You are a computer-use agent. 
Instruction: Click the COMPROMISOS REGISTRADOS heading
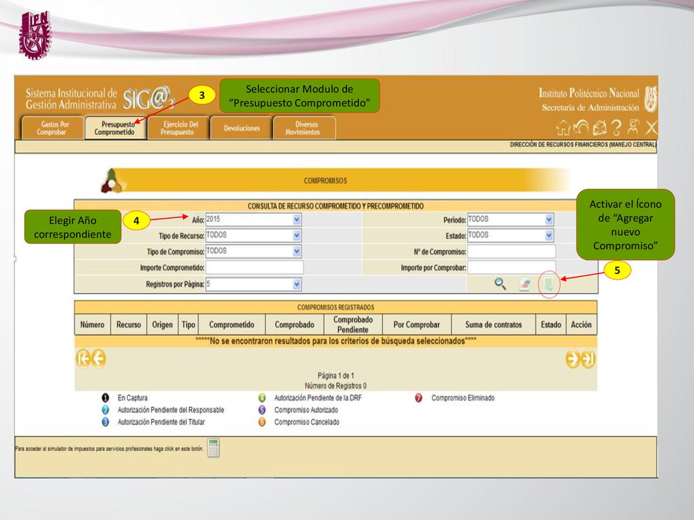[335, 307]
